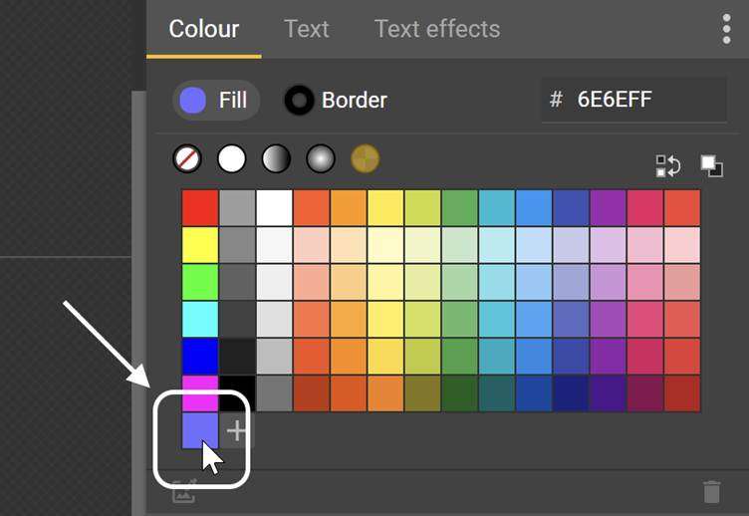Viewport: 749px width, 516px height.
Task: Click the overlapping squares colour icon
Action: [x=712, y=165]
